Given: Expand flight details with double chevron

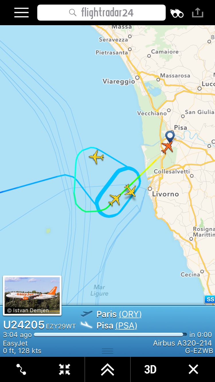Looking at the screenshot, I should tap(107, 369).
